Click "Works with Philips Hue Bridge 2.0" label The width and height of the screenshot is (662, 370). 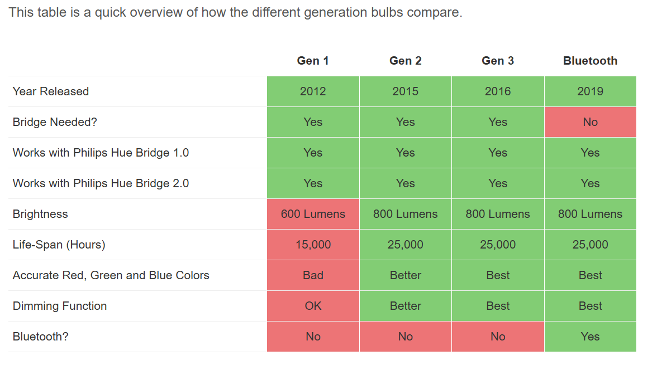[x=101, y=183]
